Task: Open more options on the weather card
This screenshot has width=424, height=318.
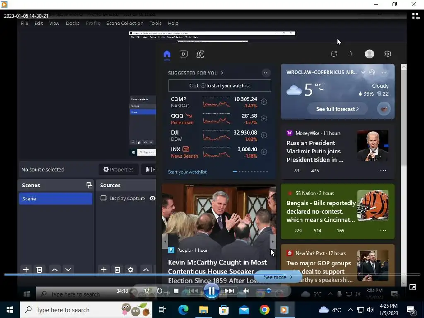Action: click(384, 72)
